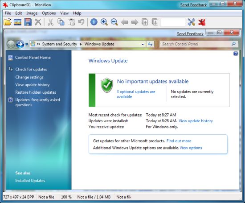Open Change settings link

click(x=29, y=77)
